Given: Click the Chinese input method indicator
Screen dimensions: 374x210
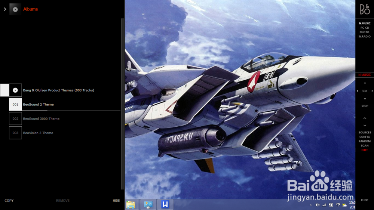Looking at the screenshot, I should 338,204.
